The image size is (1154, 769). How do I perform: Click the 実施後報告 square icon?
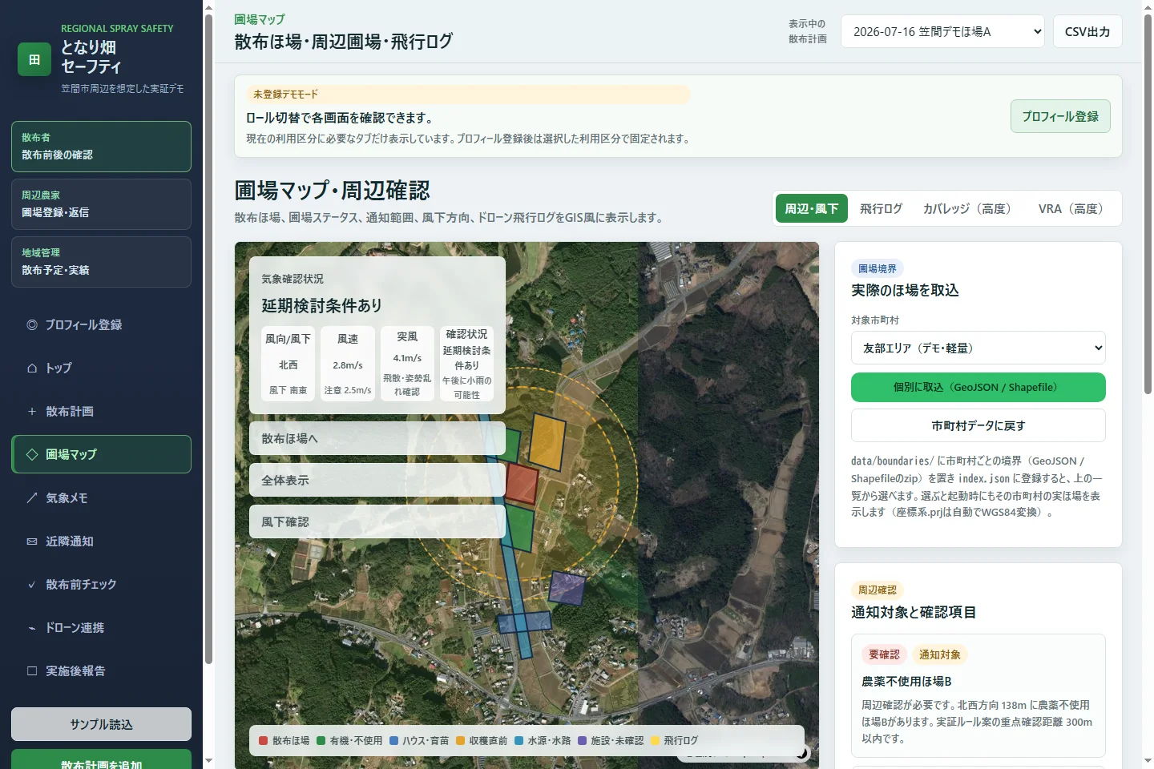tap(32, 670)
